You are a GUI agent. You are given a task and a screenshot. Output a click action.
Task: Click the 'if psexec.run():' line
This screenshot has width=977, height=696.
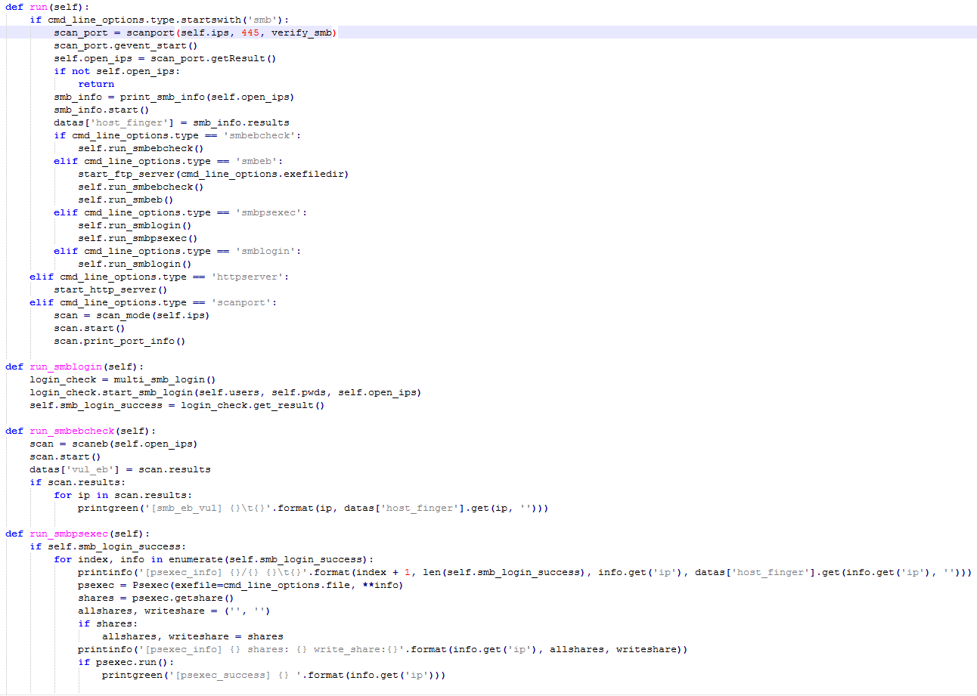[x=126, y=662]
